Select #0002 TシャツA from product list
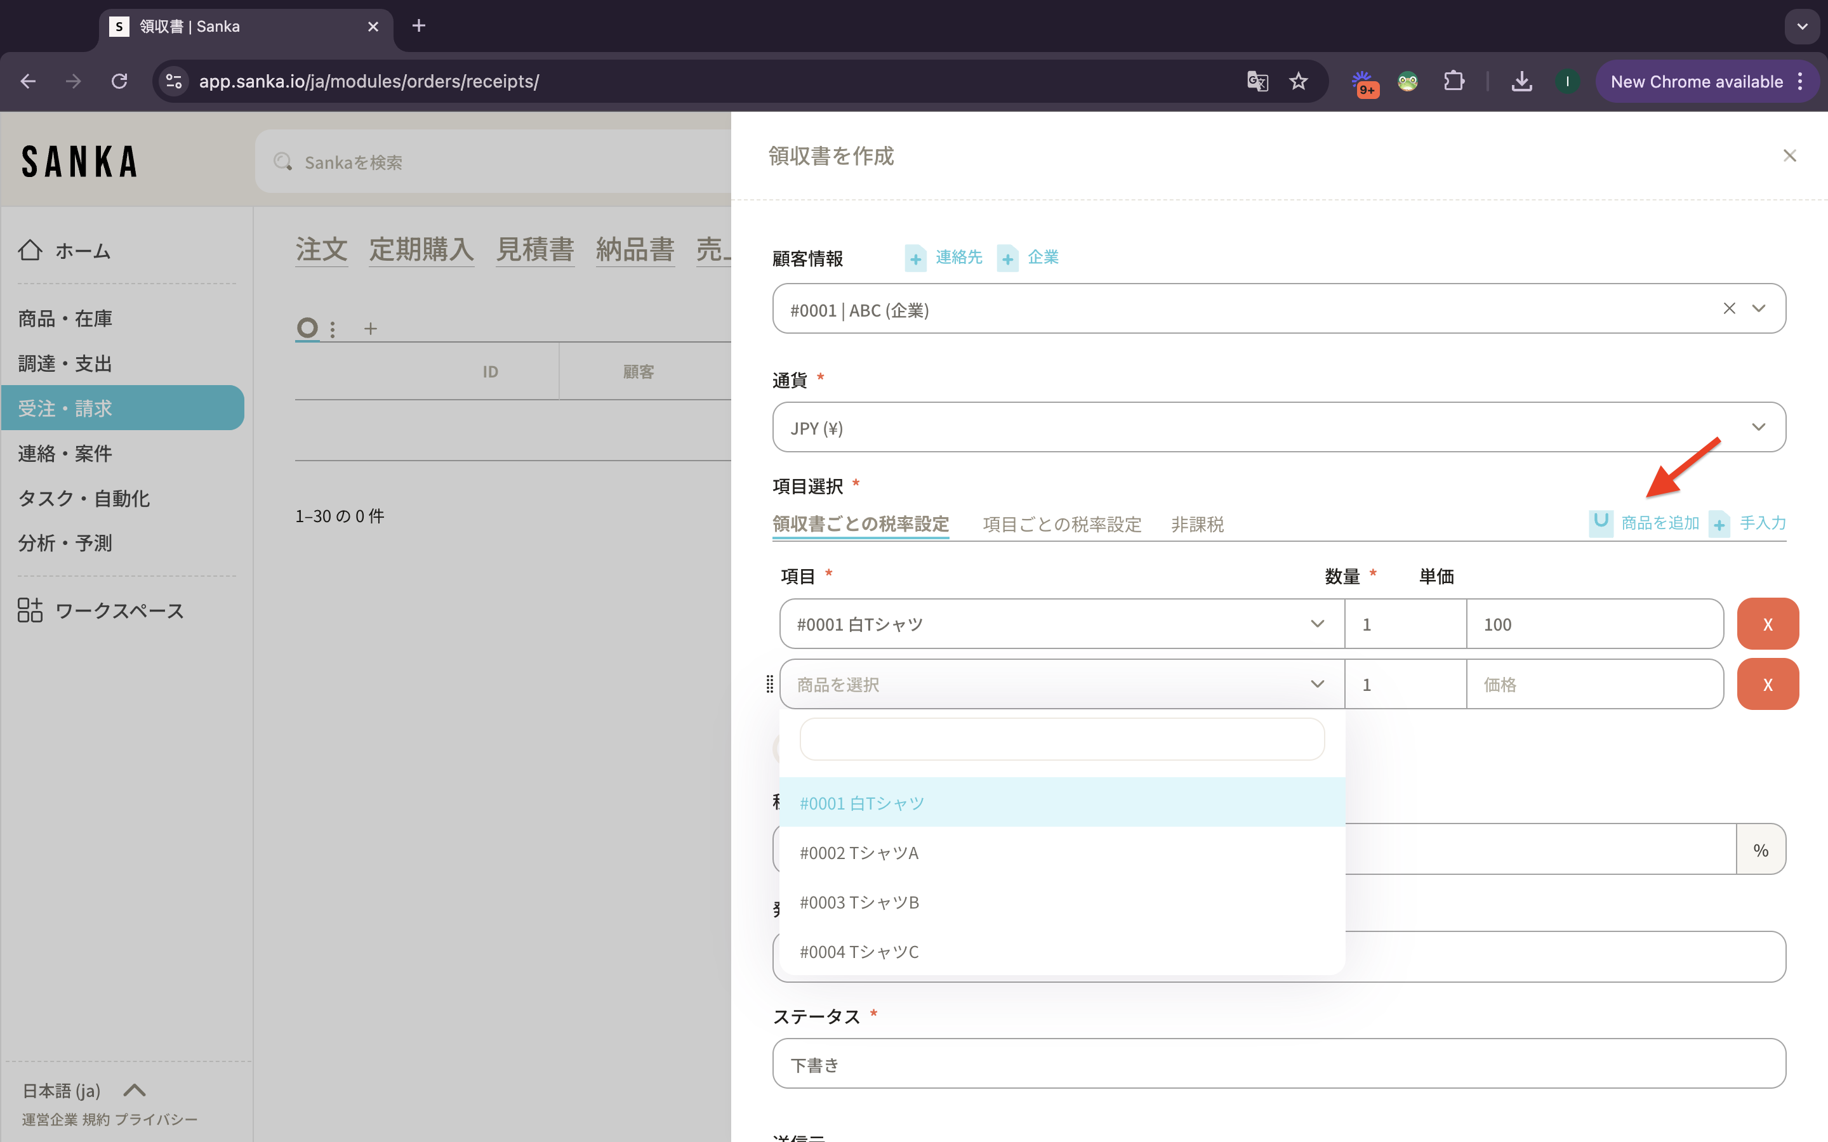The image size is (1828, 1142). click(x=859, y=853)
